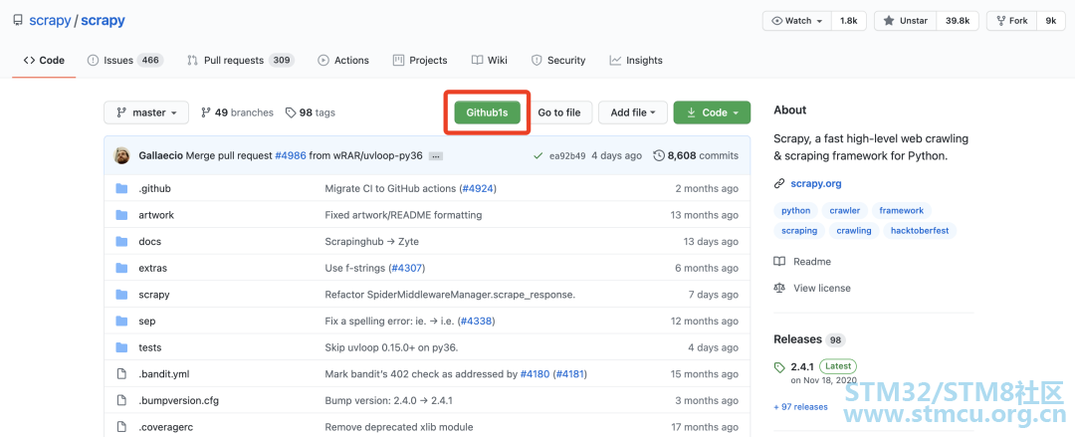Open the Gallaecio author link
The width and height of the screenshot is (1075, 437).
click(160, 155)
